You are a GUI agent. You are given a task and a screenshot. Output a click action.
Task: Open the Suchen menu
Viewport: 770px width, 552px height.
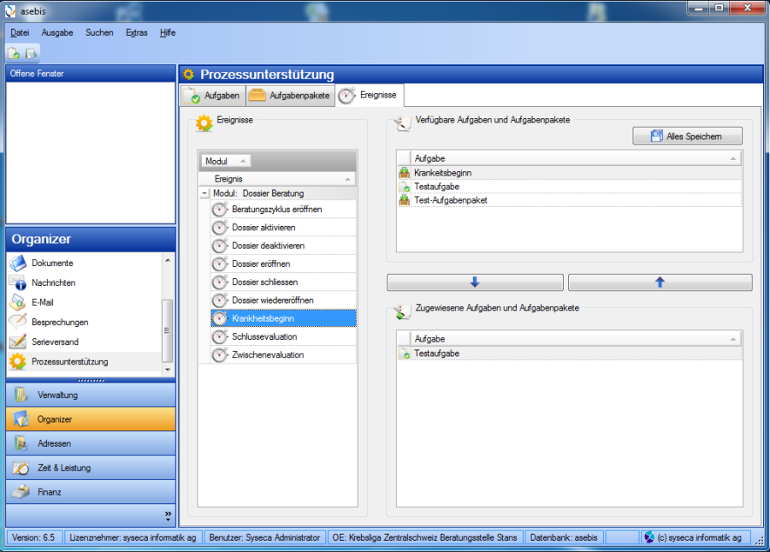click(x=100, y=33)
